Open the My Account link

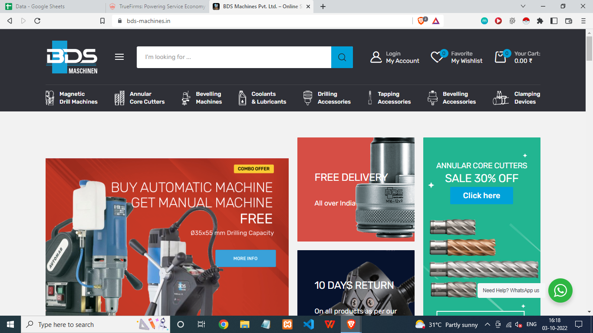point(403,61)
